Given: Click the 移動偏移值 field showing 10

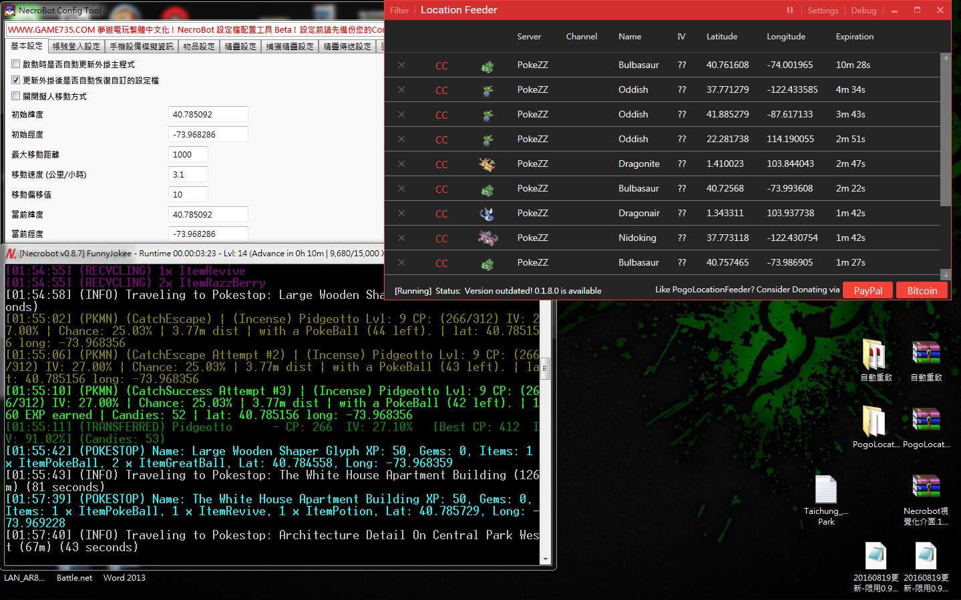Looking at the screenshot, I should pos(188,194).
